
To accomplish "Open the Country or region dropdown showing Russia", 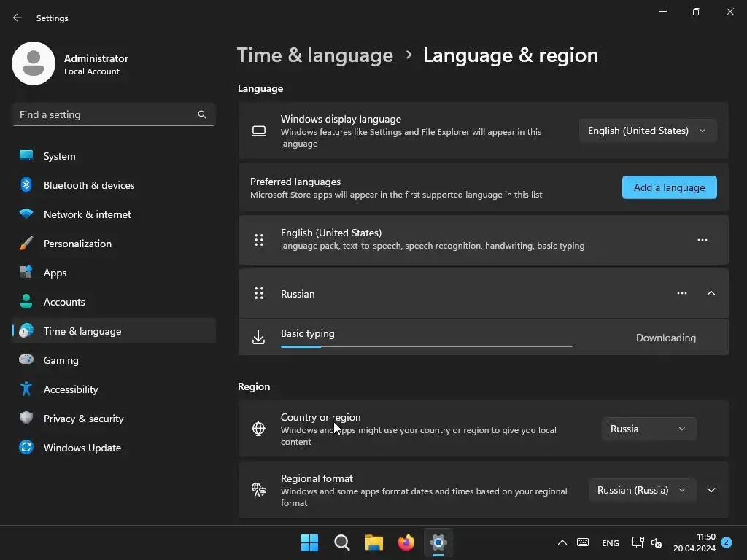I will pyautogui.click(x=649, y=429).
